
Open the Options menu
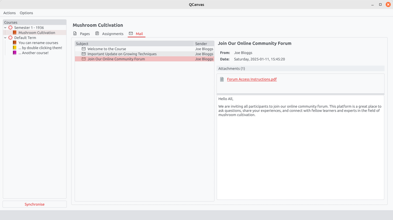(x=26, y=13)
